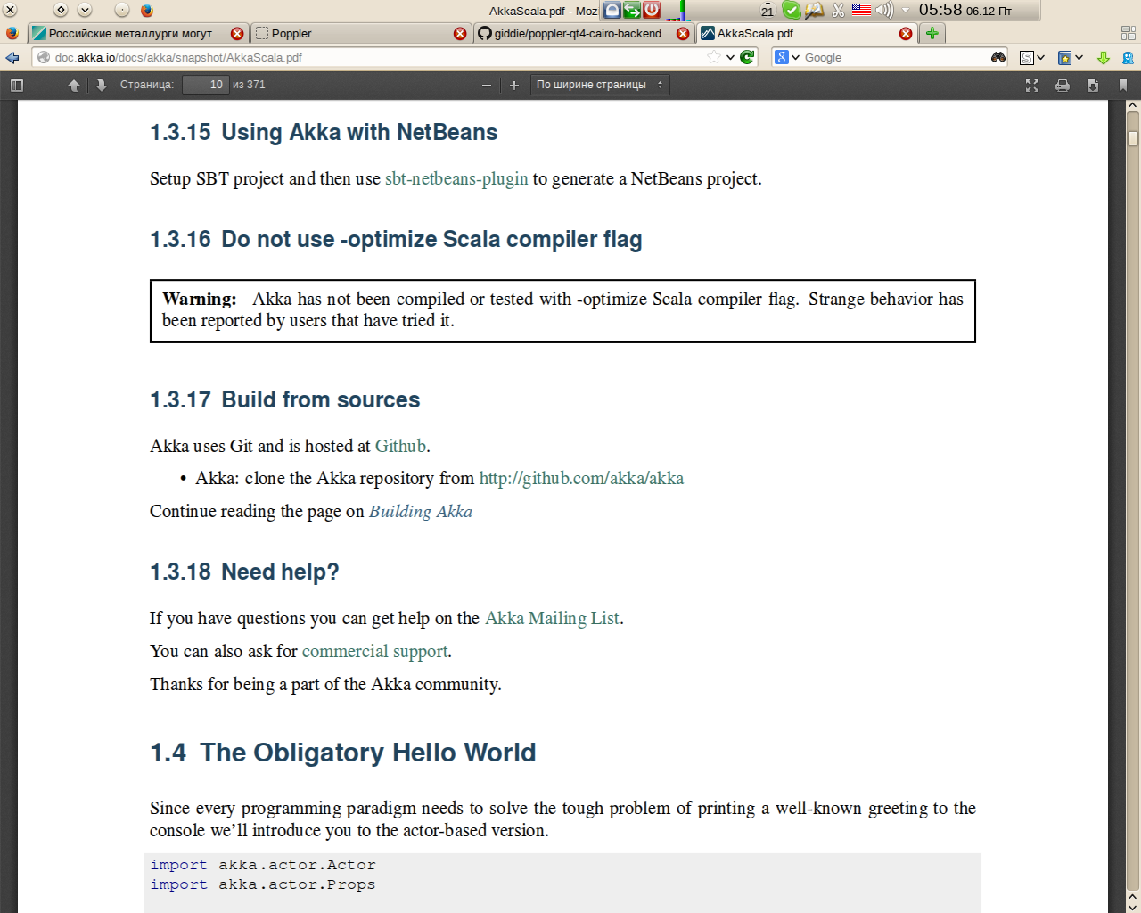Image resolution: width=1141 pixels, height=913 pixels.
Task: Open a new tab with green plus
Action: coord(932,34)
